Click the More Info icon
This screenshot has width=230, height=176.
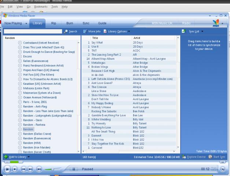[85, 32]
